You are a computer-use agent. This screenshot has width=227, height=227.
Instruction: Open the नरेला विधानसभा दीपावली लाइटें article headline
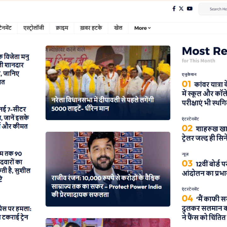[103, 104]
